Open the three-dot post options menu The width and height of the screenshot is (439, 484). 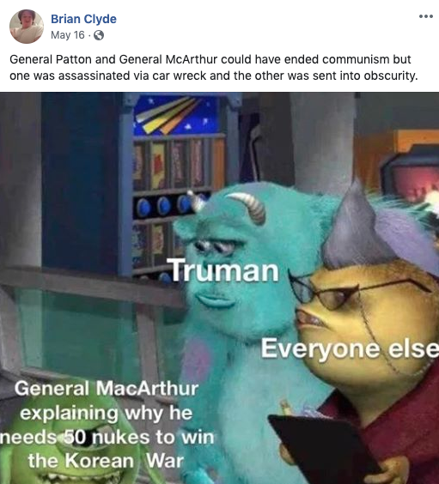[426, 16]
